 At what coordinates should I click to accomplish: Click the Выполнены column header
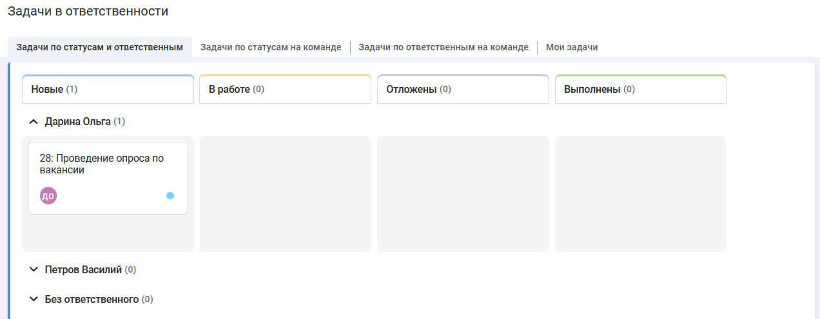[x=640, y=90]
